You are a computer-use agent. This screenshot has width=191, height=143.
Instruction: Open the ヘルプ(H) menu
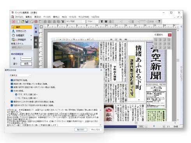pos(95,17)
